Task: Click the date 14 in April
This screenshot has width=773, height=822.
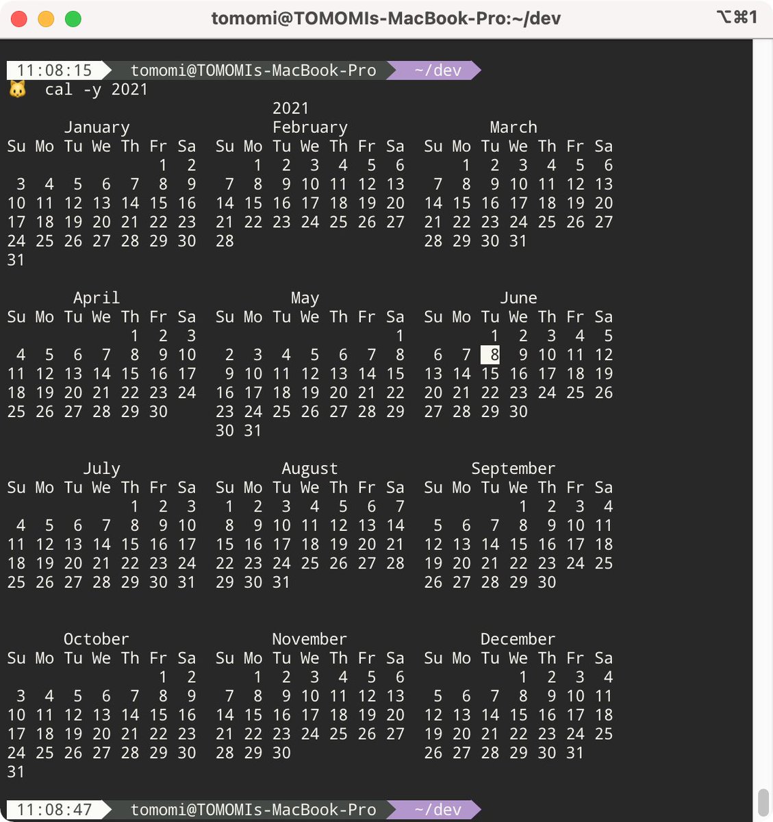Action: (x=101, y=374)
